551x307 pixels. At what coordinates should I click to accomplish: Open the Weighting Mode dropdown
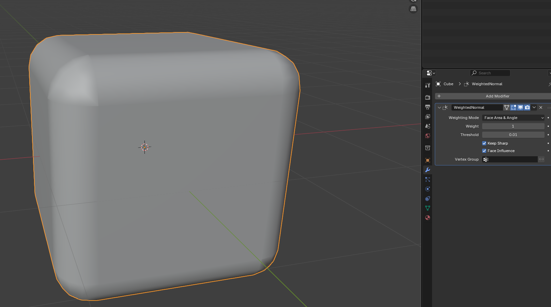514,118
